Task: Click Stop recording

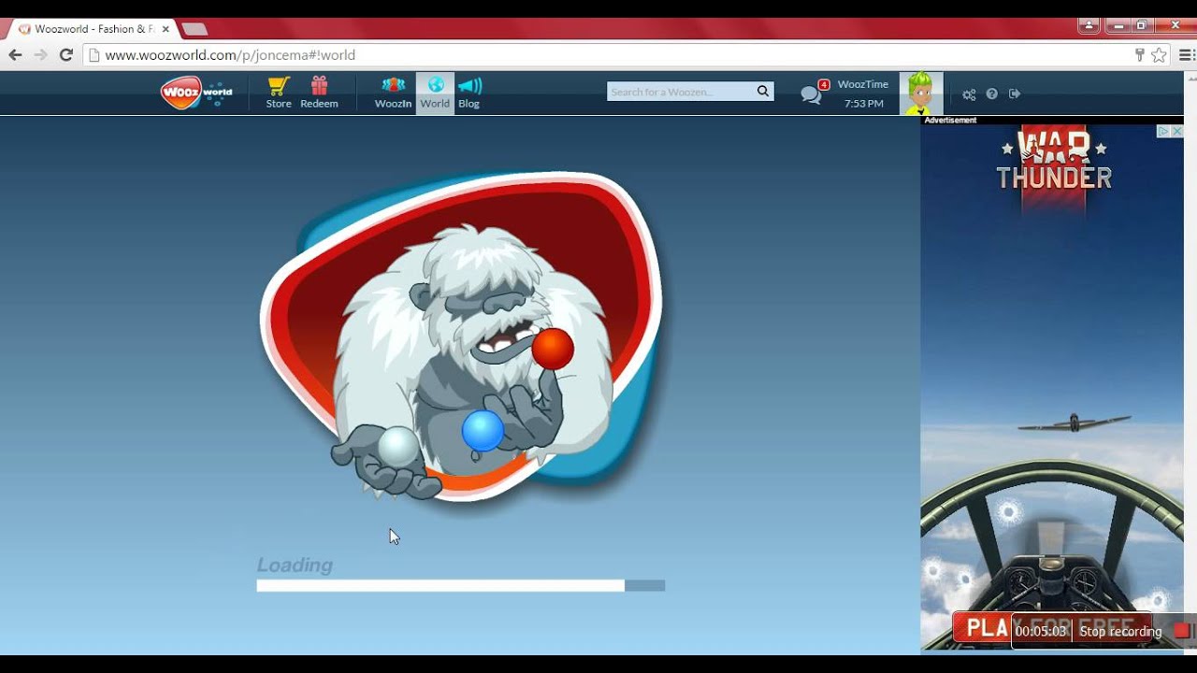Action: 1120,632
